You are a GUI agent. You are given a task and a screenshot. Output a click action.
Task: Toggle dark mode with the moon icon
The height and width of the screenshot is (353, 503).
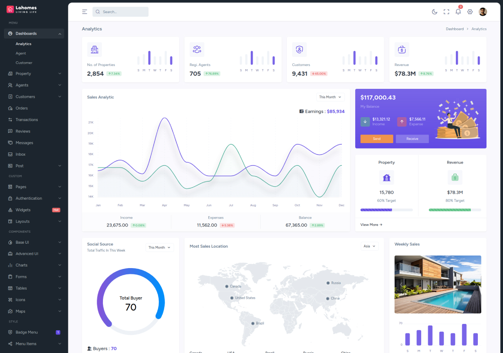click(x=435, y=12)
